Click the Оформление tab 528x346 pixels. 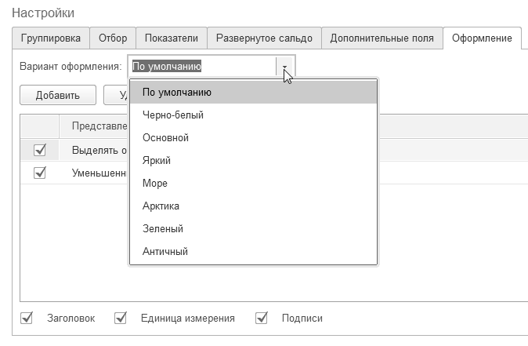(482, 38)
